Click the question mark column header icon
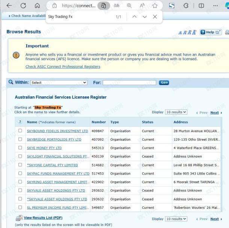229x228 pixels. [20, 122]
